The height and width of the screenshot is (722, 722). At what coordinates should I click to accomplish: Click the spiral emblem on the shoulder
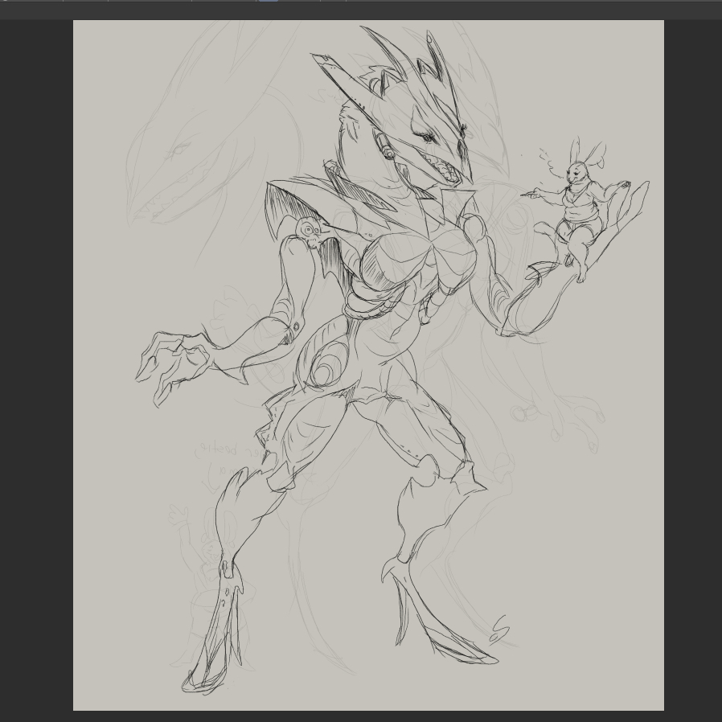[307, 231]
